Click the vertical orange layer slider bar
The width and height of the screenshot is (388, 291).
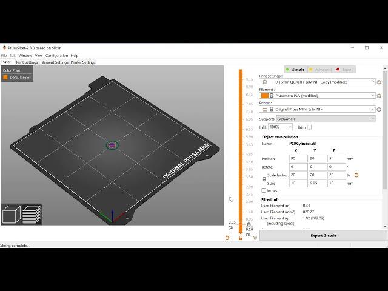point(241,151)
